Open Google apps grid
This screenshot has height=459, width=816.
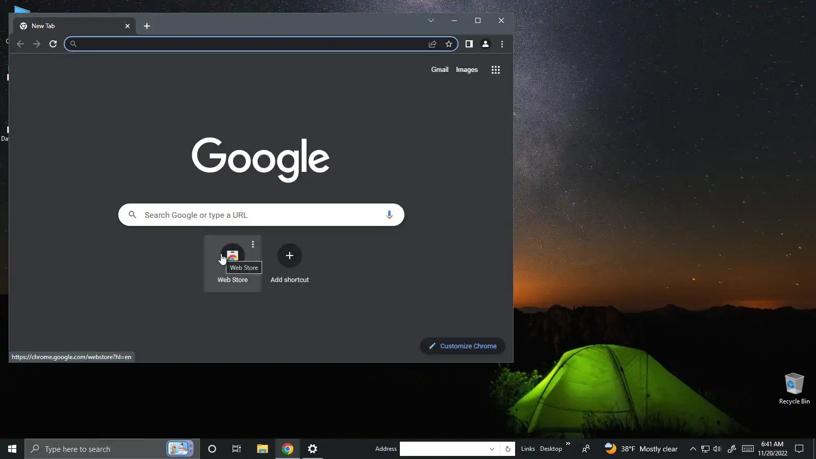click(496, 70)
